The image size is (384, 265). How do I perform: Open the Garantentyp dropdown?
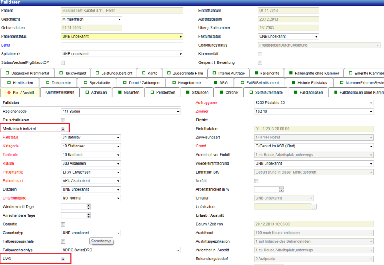[x=91, y=233]
